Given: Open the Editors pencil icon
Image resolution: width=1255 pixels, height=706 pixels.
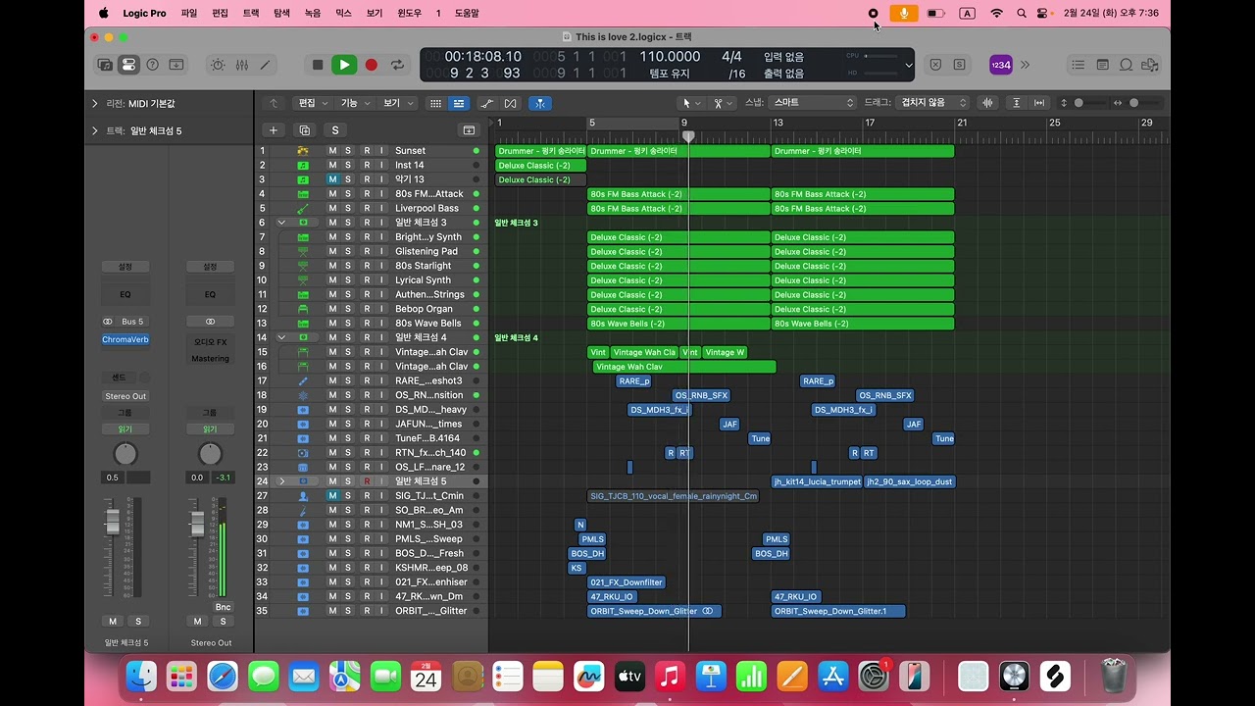Looking at the screenshot, I should tap(265, 65).
